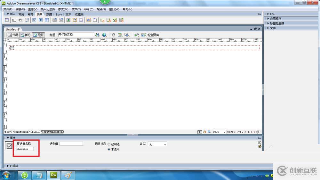This screenshot has width=320, height=180.
Task: Refresh the Design view
Action: pyautogui.click(x=114, y=35)
